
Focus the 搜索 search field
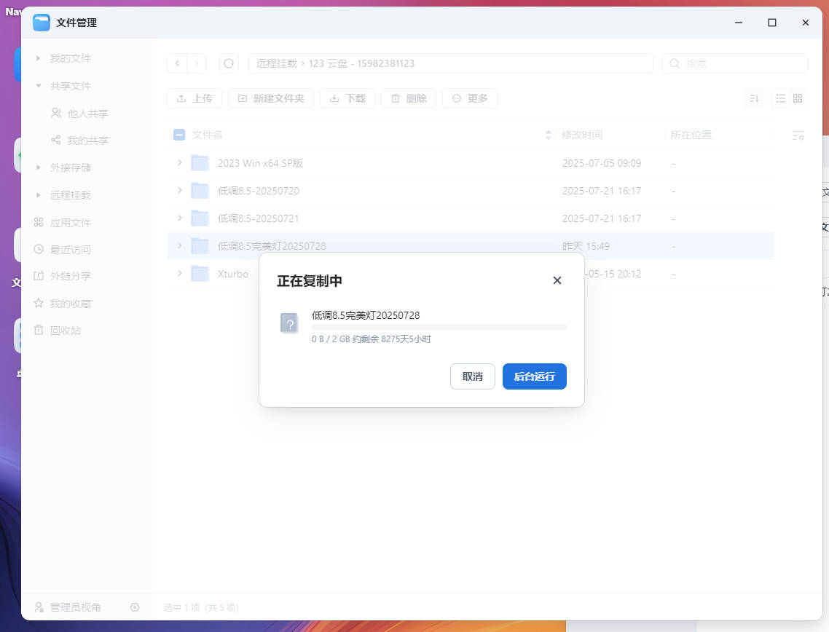pyautogui.click(x=735, y=63)
